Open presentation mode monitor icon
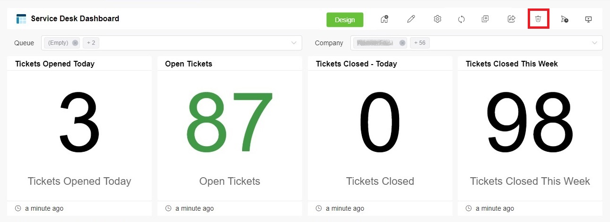Screen dimensions: 610x222 pyautogui.click(x=589, y=19)
